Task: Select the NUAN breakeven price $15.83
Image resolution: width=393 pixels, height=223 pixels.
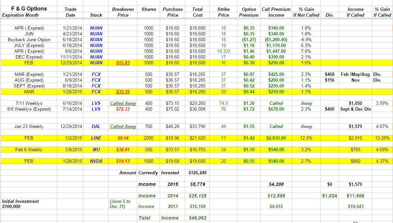Action: point(123,63)
